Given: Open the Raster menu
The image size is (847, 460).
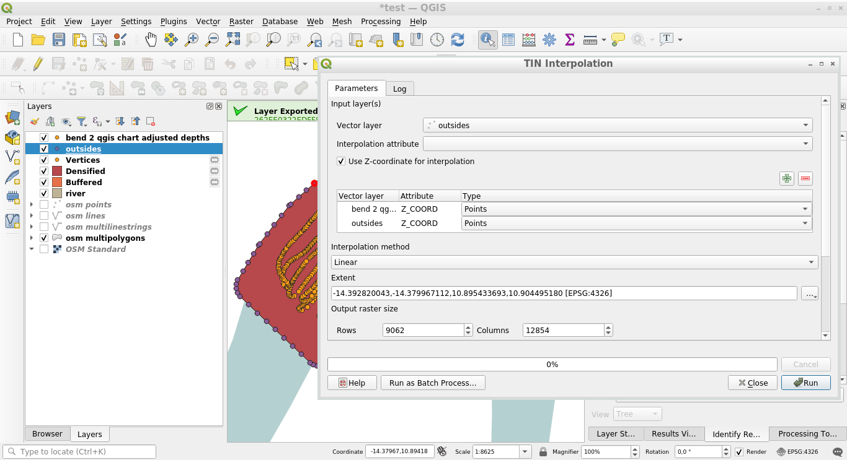Looking at the screenshot, I should (x=241, y=21).
